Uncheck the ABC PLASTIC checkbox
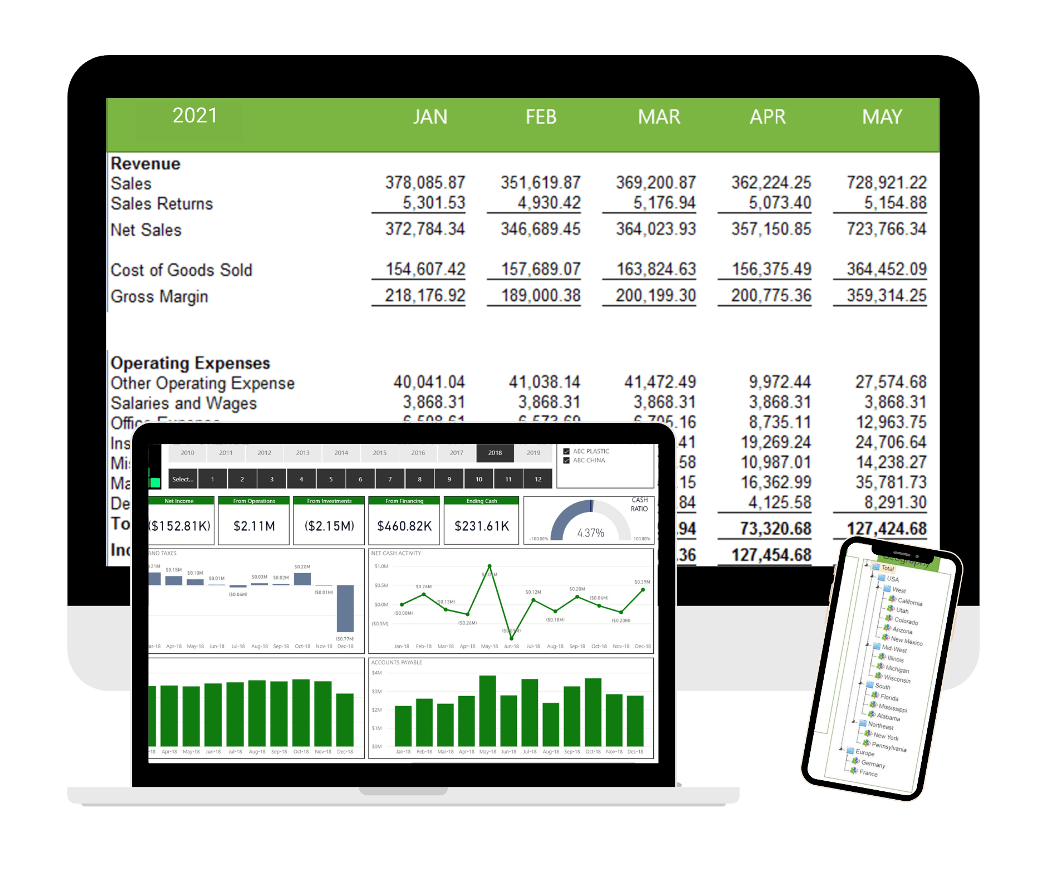 point(566,451)
